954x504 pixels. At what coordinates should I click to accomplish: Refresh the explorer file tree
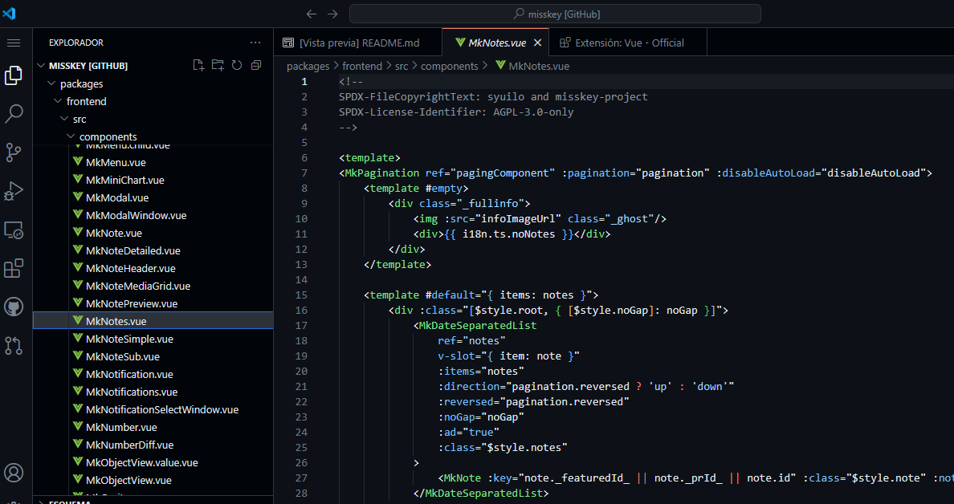coord(237,66)
